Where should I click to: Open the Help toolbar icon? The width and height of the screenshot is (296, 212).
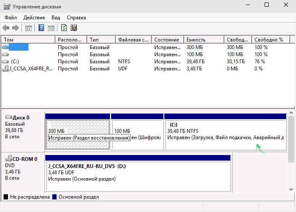pos(42,28)
